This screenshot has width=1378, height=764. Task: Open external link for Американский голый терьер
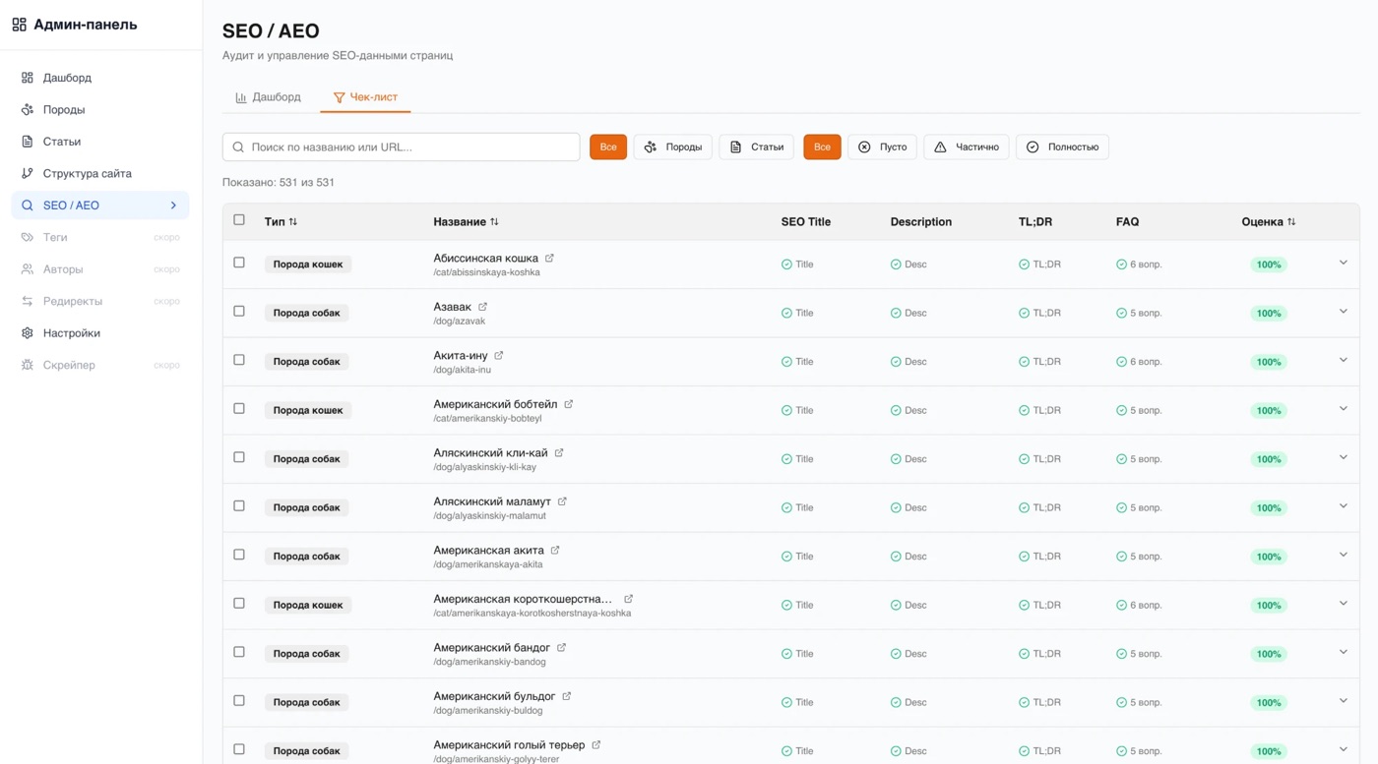point(596,745)
